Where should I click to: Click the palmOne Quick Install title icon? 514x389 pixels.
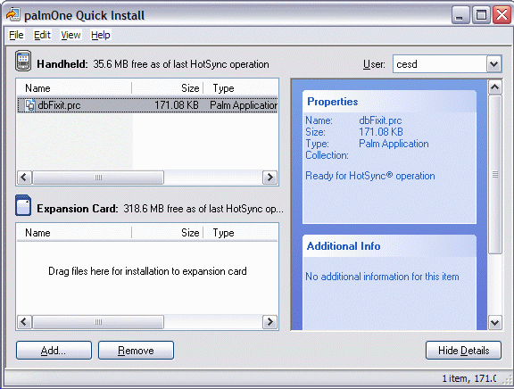pyautogui.click(x=13, y=15)
